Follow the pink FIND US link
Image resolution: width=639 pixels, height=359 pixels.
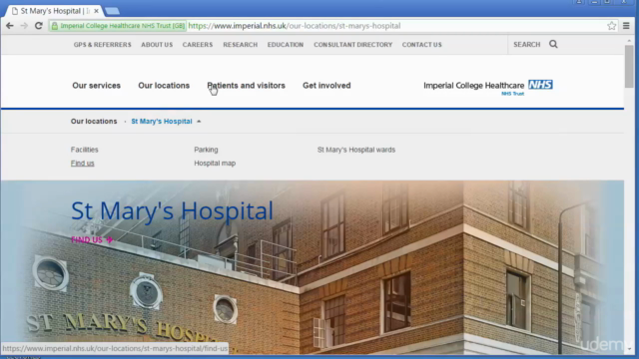pyautogui.click(x=92, y=239)
